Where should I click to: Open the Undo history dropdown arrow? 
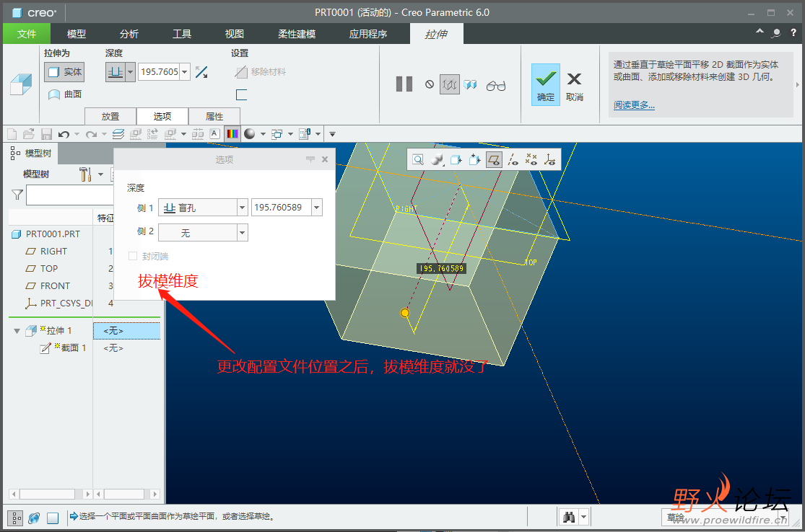77,134
